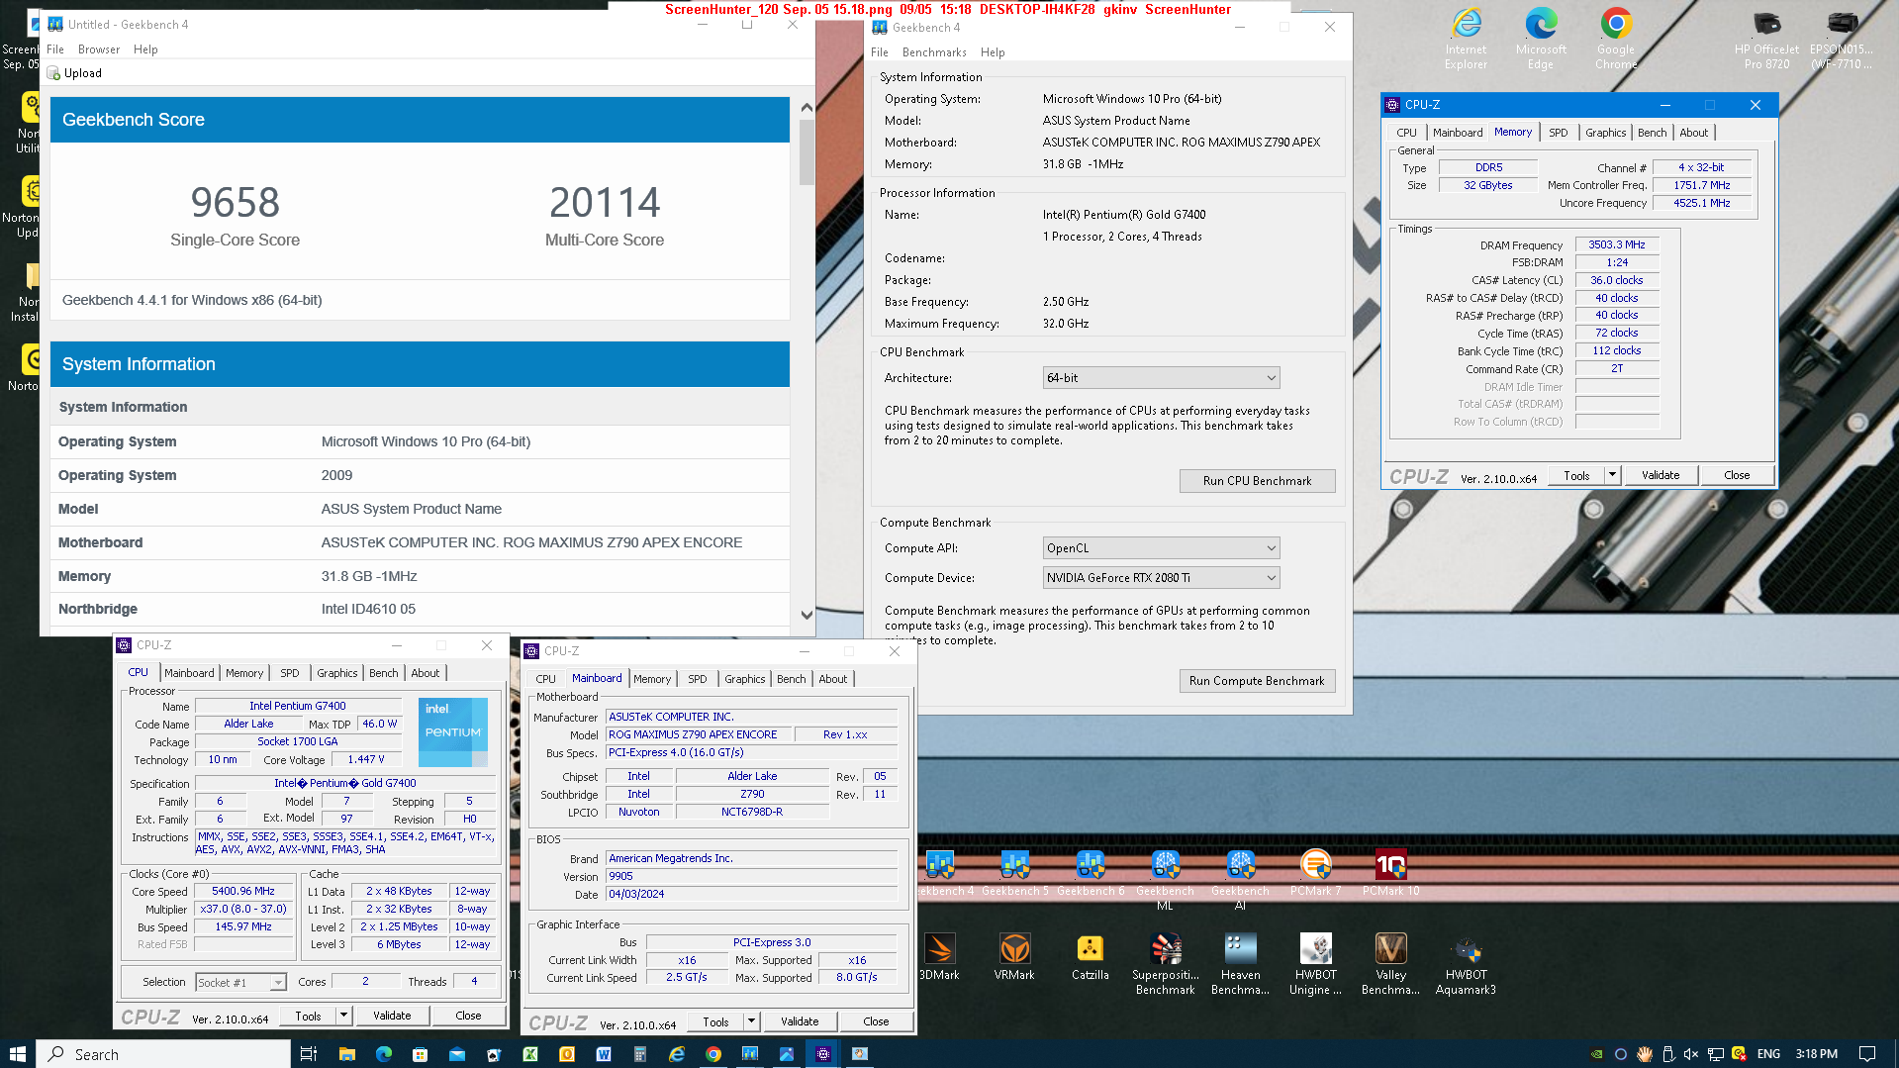Select the Geekbench 5 desktop icon
Viewport: 1899px width, 1068px height.
(1014, 873)
